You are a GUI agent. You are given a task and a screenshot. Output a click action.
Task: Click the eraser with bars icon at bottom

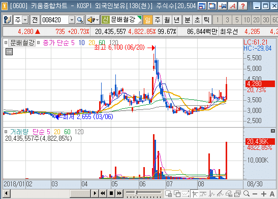tap(229, 194)
